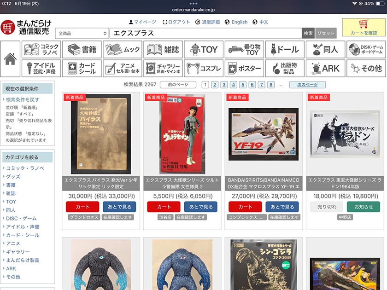Go to results page 2
The height and width of the screenshot is (290, 387).
pyautogui.click(x=215, y=85)
